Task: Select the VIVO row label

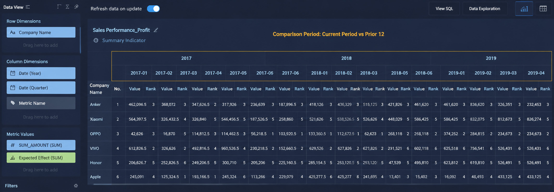Action: click(94, 148)
